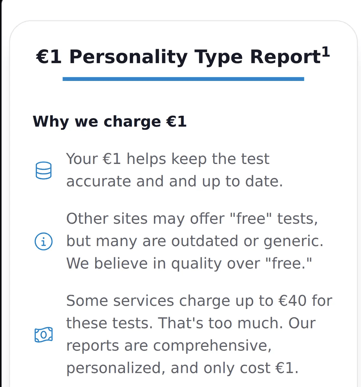Click the blue divider under the title

[183, 79]
